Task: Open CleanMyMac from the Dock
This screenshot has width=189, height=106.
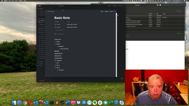Action: click(73, 103)
